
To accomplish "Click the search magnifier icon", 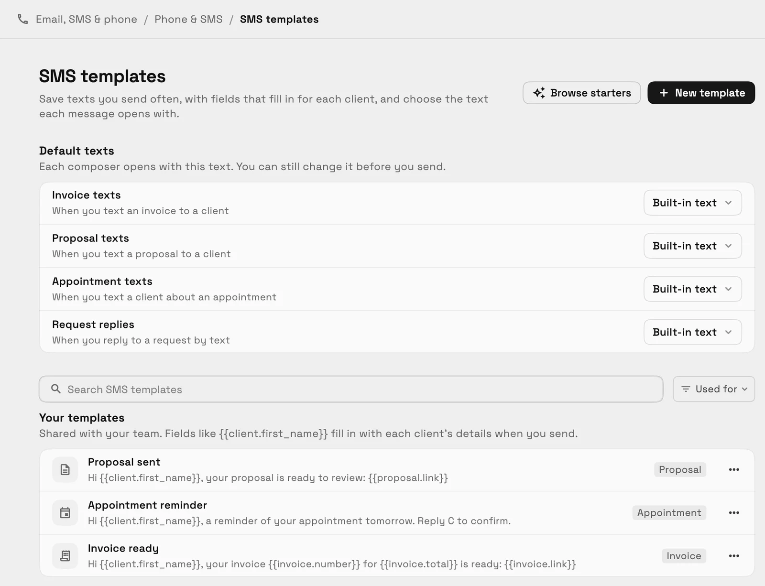I will click(56, 389).
